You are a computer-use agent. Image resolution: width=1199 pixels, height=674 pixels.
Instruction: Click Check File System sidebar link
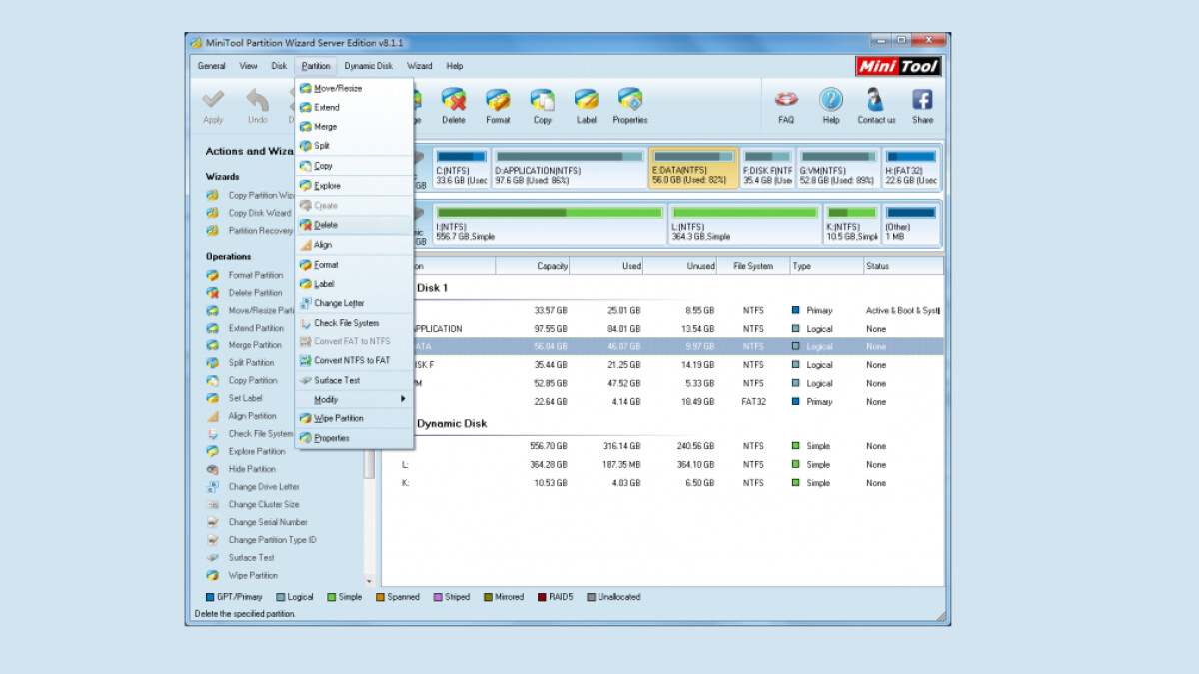pos(261,434)
